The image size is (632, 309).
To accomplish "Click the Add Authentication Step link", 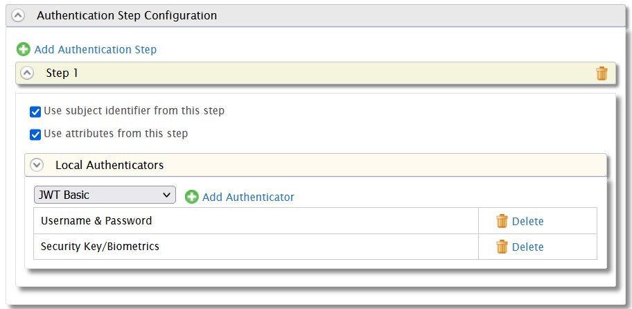I will tap(96, 50).
